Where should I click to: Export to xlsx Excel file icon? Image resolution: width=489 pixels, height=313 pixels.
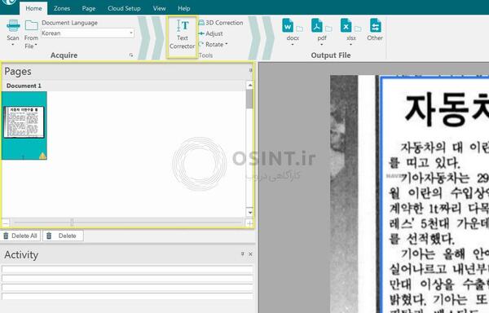pos(346,25)
